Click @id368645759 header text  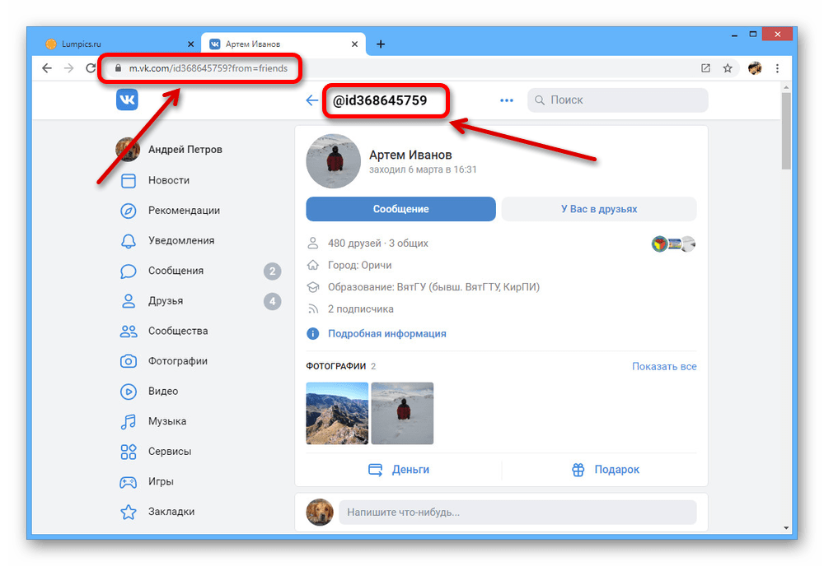379,100
